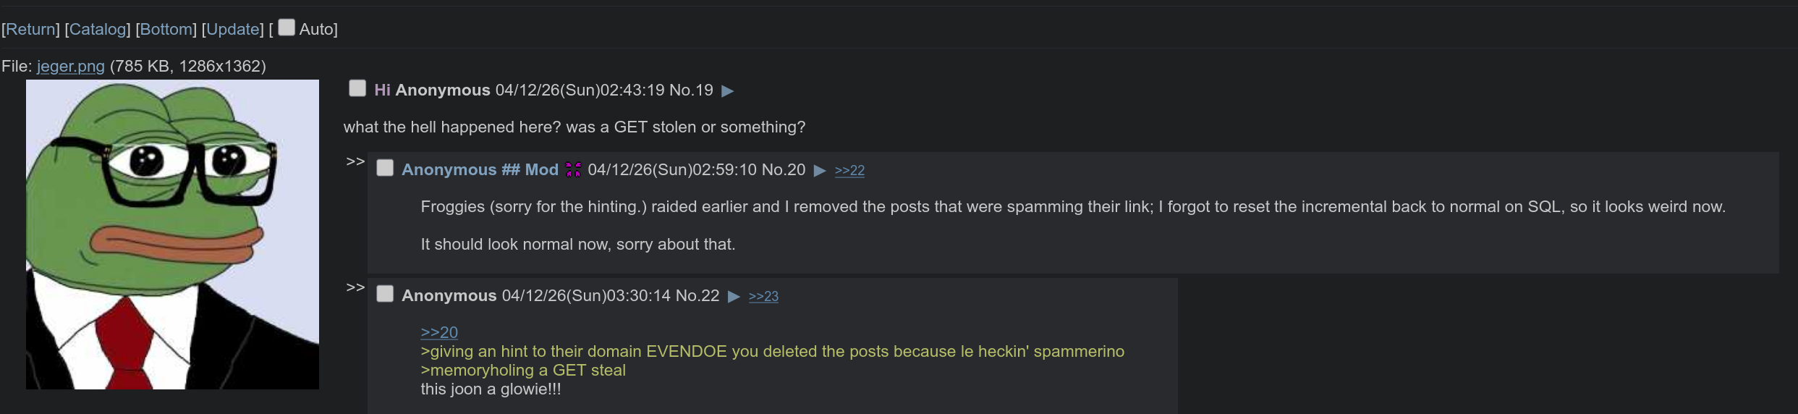
Task: Open the jeger.png file link
Action: (x=71, y=67)
